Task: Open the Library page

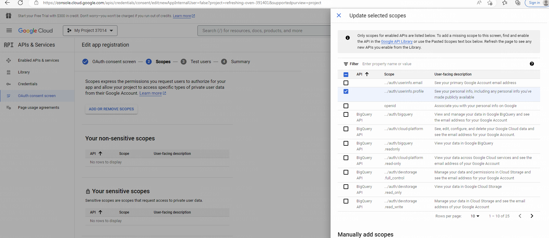Action: pos(24,72)
